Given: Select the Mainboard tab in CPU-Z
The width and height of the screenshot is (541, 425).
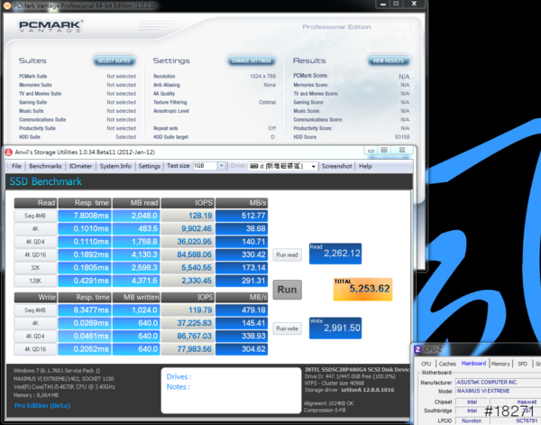Looking at the screenshot, I should click(473, 364).
